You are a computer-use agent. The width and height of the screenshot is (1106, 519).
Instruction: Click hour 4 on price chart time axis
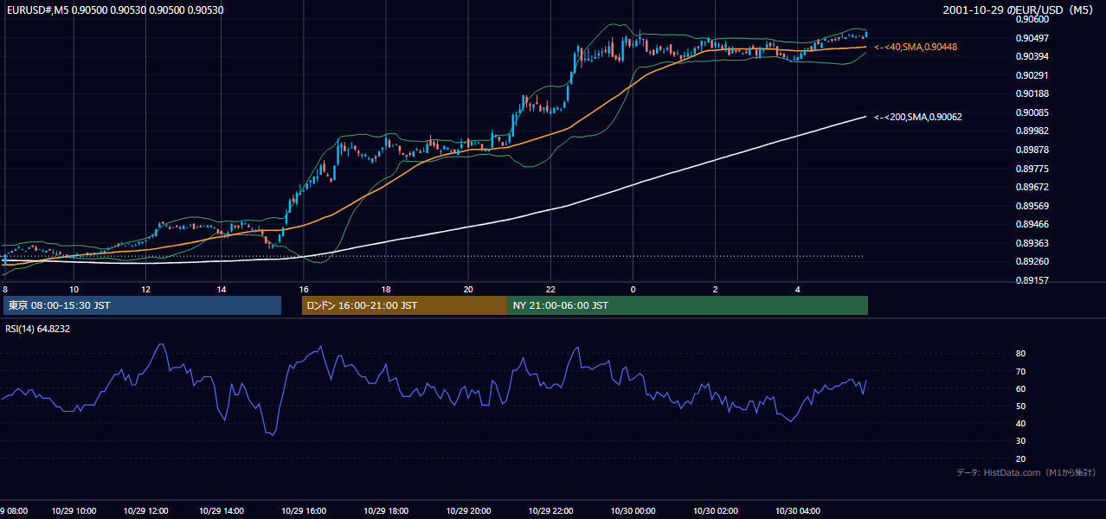798,289
